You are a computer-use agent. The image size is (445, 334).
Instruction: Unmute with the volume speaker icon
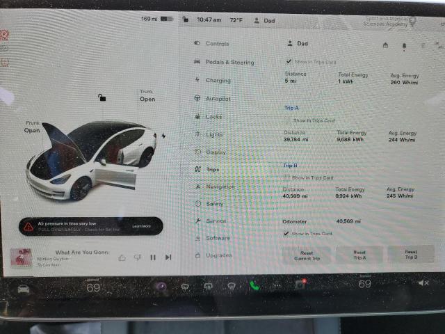[x=423, y=283]
